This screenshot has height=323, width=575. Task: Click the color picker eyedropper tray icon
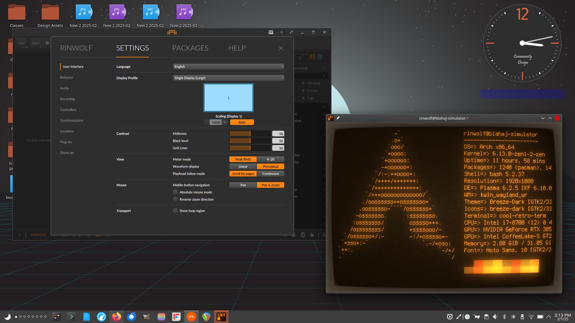tap(459, 317)
